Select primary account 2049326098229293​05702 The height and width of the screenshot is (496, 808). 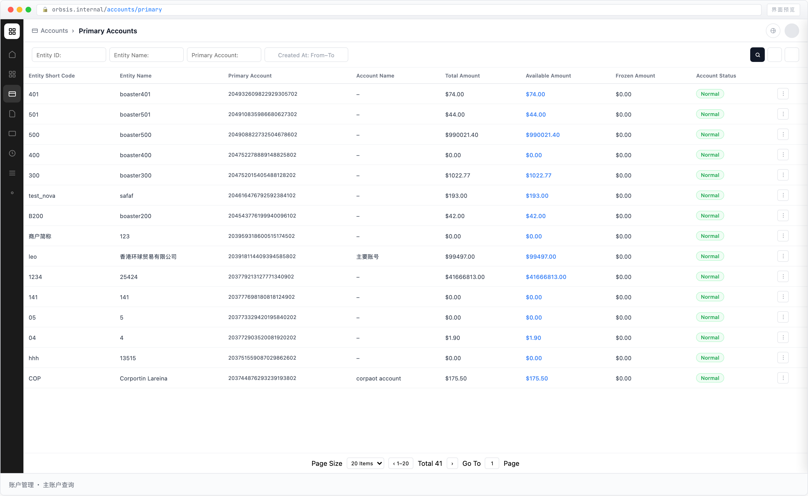(x=263, y=94)
